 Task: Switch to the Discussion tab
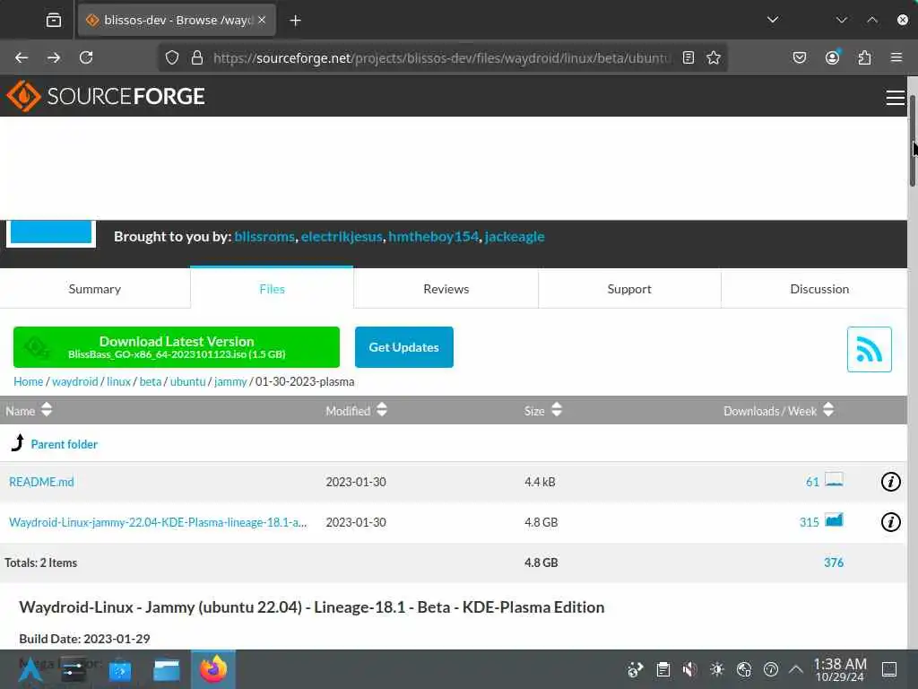point(819,289)
